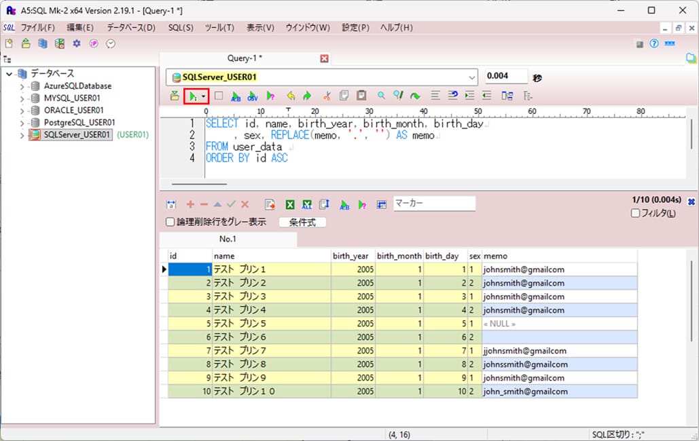
Task: Toggle the フィルタ checkbox
Action: click(x=635, y=213)
